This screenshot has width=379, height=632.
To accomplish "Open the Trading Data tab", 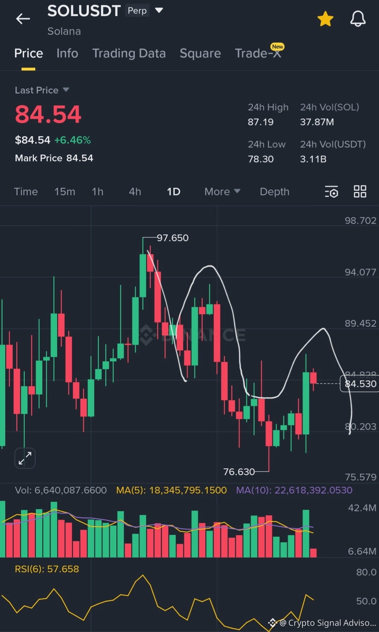I will click(x=129, y=53).
